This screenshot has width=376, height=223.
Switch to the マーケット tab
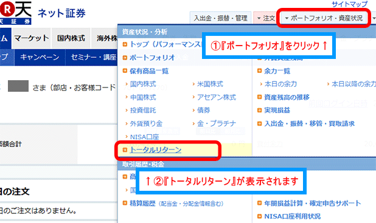(x=32, y=38)
